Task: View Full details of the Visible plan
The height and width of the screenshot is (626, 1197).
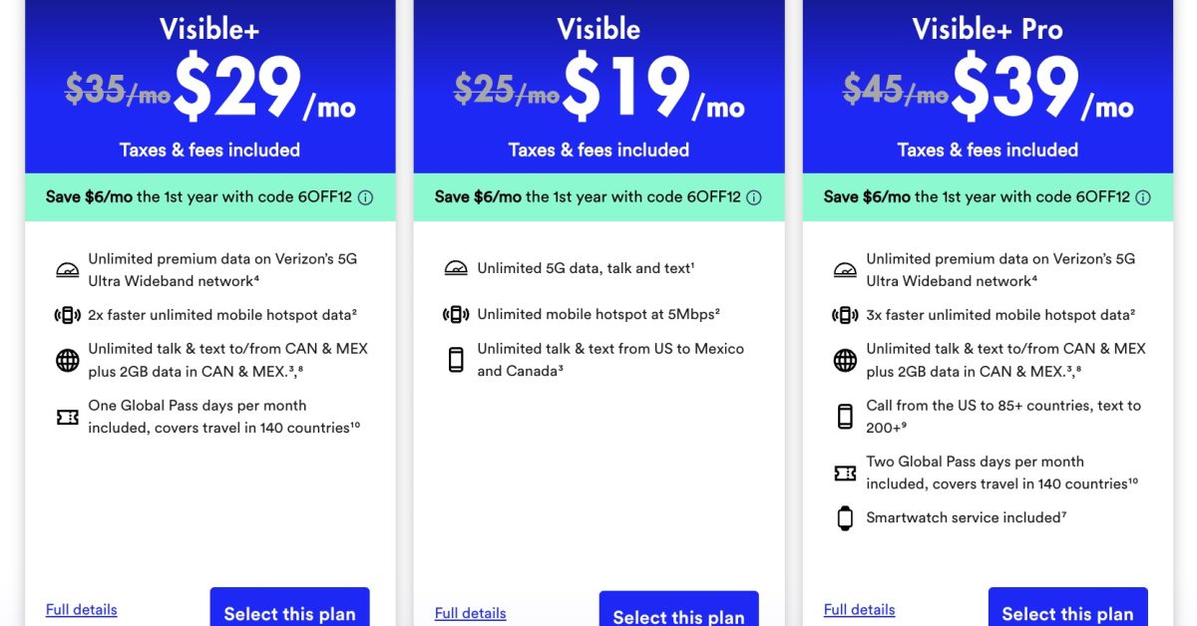Action: [471, 613]
